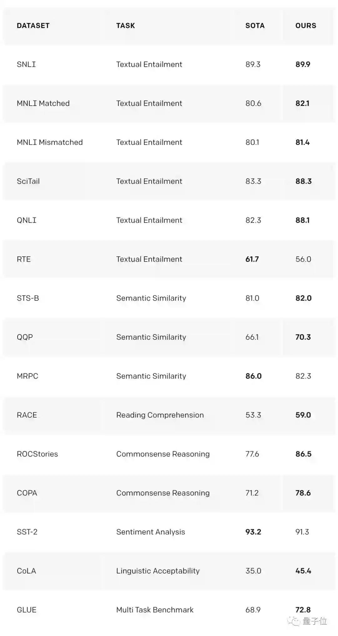Click the Multi Task Benchmark cell
This screenshot has height=636, width=338.
click(x=155, y=610)
